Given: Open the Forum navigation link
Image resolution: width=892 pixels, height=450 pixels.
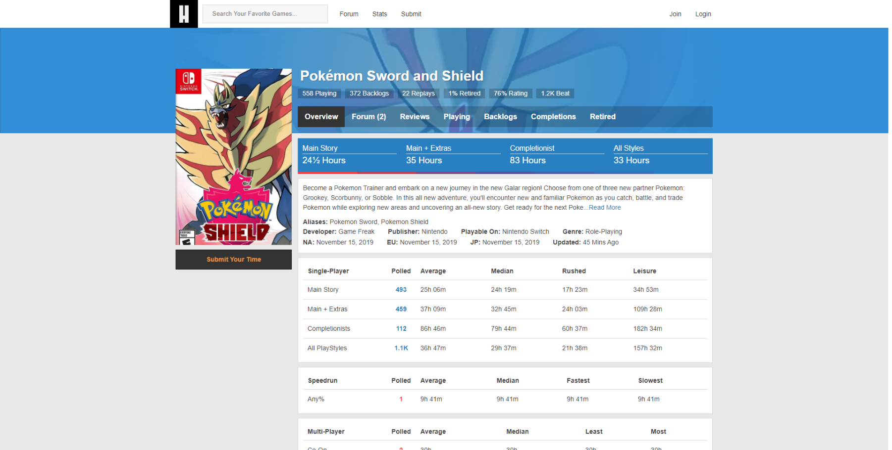Looking at the screenshot, I should pos(349,14).
